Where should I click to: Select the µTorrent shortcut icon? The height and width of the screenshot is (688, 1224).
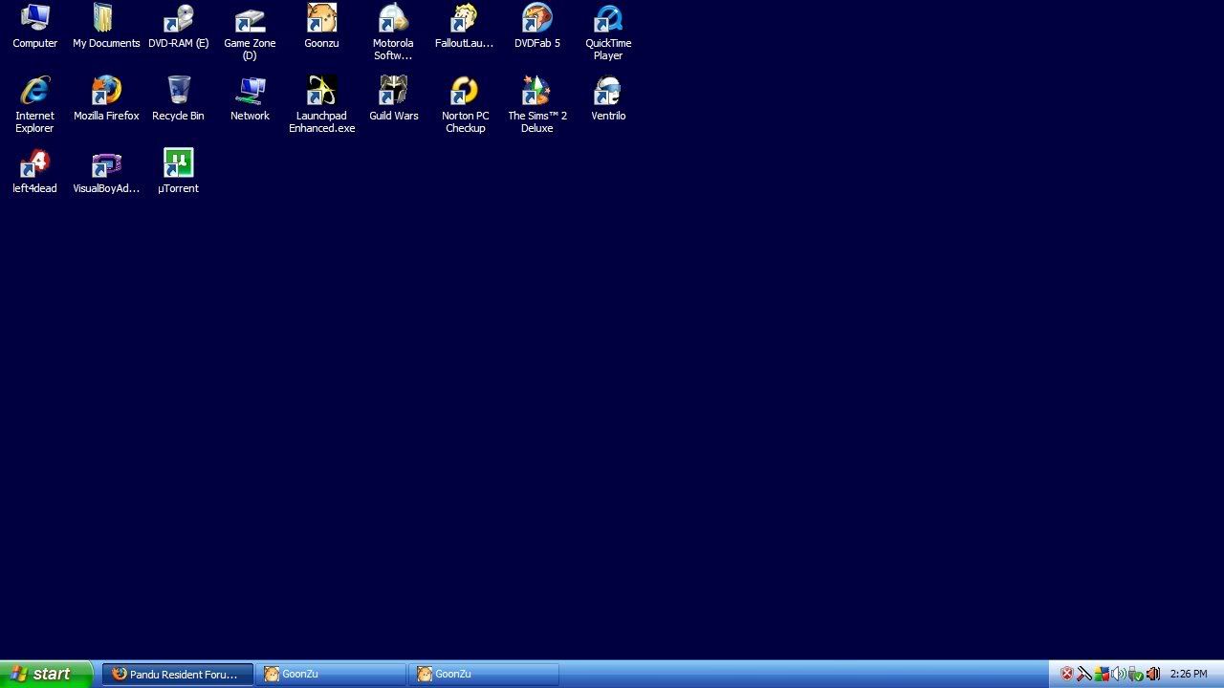(178, 171)
